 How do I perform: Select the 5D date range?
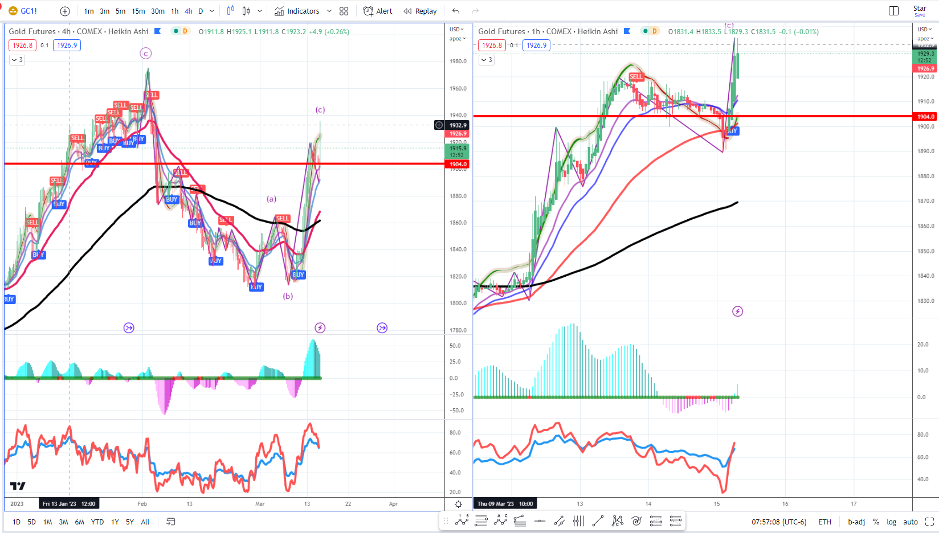coord(32,522)
